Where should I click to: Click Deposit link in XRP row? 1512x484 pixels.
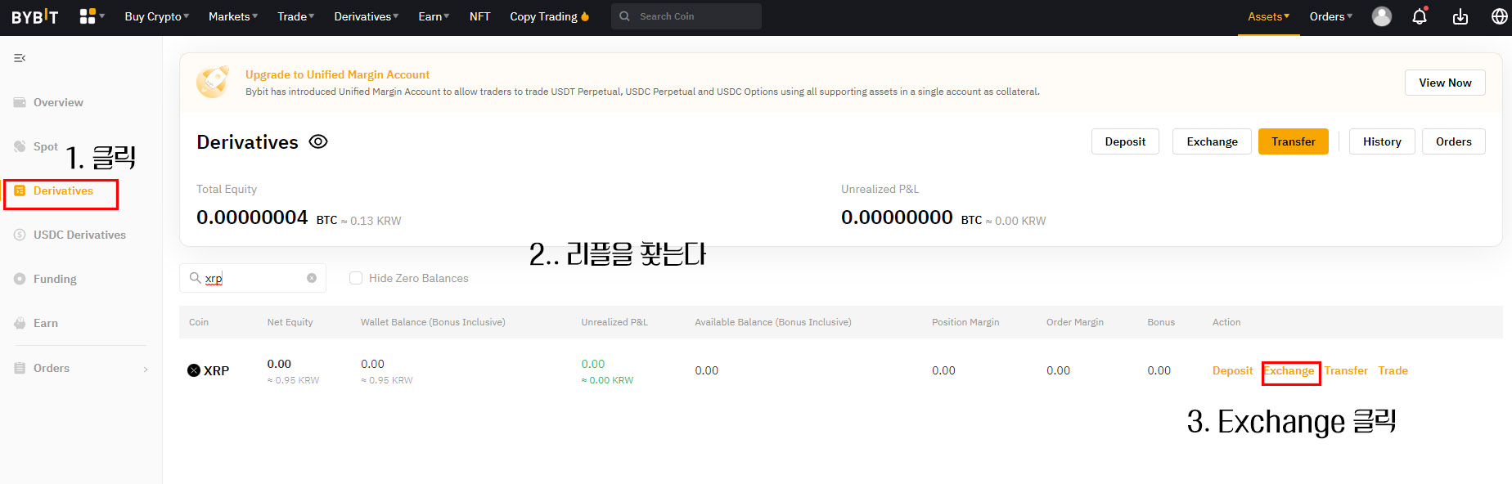click(x=1232, y=370)
